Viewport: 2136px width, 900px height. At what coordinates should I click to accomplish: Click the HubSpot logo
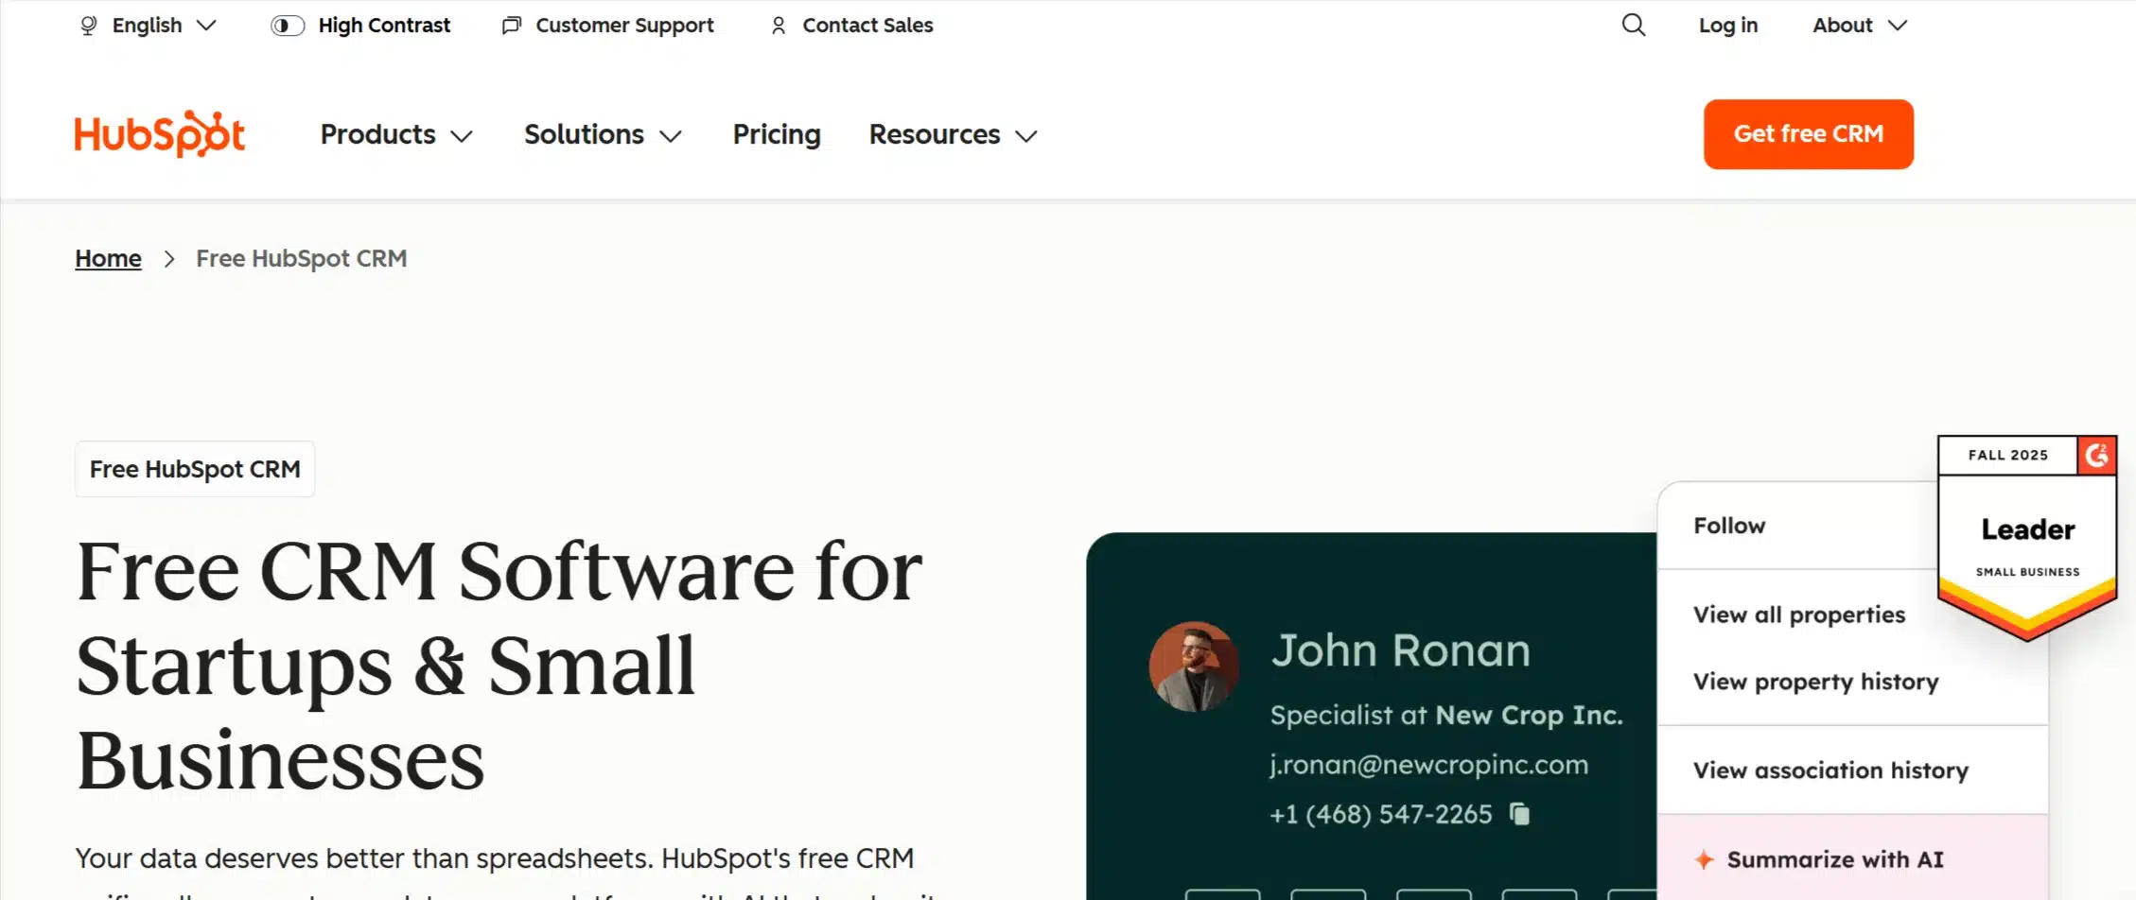tap(160, 134)
